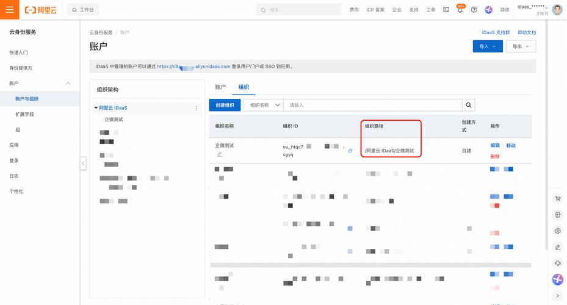Image resolution: width=567 pixels, height=305 pixels.
Task: Copy the organization ID ou_htqc7
Action: pos(350,151)
